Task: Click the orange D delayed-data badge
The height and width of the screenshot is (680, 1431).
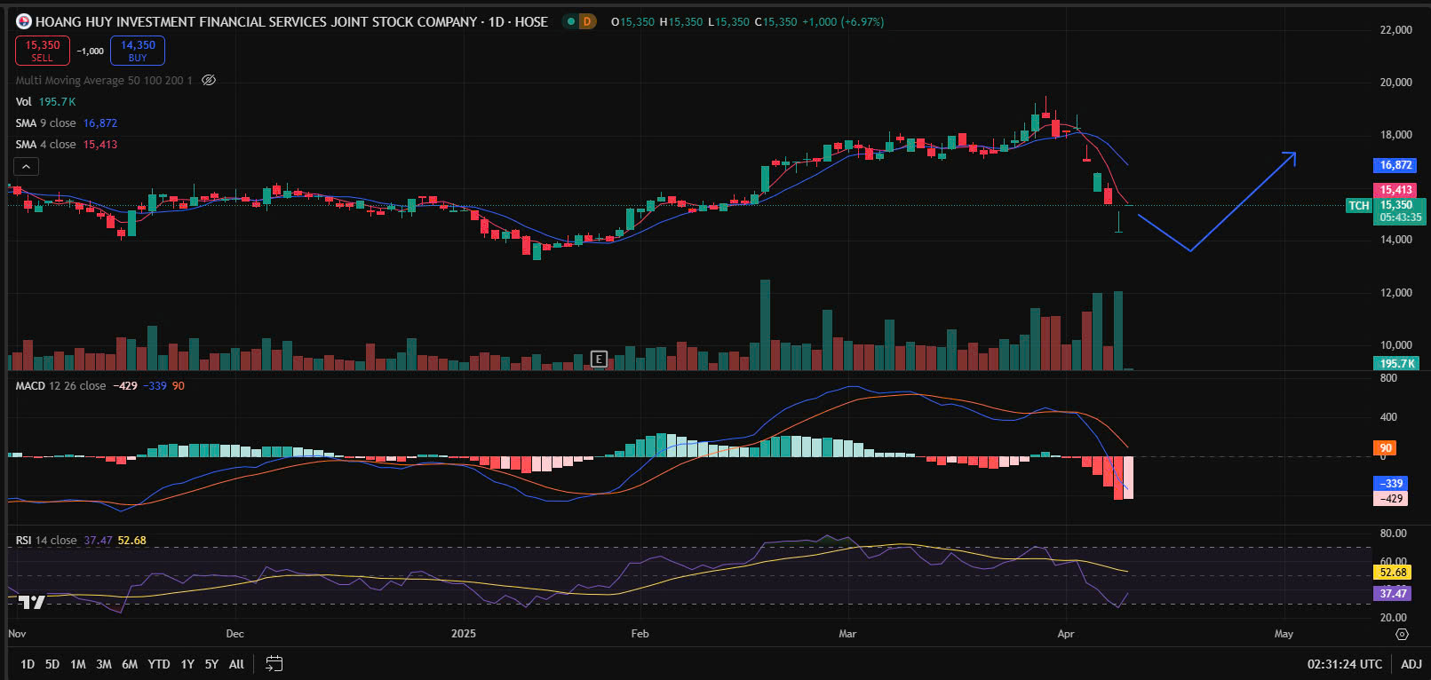Action: point(587,21)
